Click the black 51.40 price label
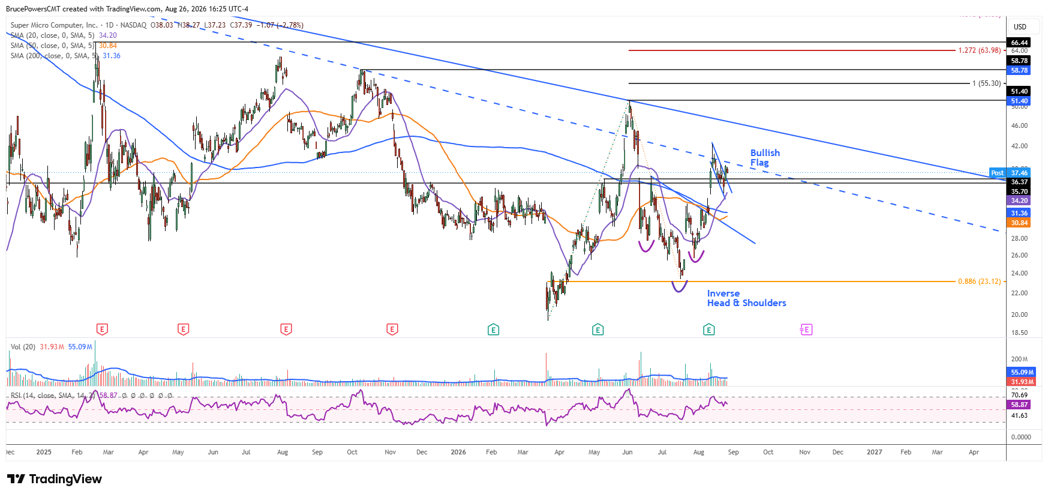1048x497 pixels. (1019, 91)
